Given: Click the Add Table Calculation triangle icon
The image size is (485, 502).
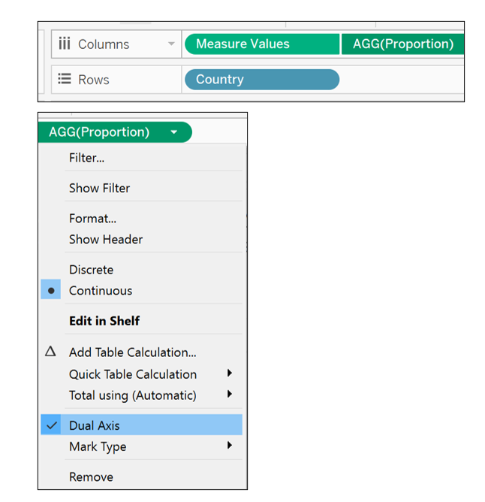Looking at the screenshot, I should point(50,352).
